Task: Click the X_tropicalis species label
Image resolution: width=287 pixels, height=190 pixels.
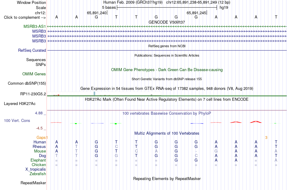Action: [x=36, y=169]
